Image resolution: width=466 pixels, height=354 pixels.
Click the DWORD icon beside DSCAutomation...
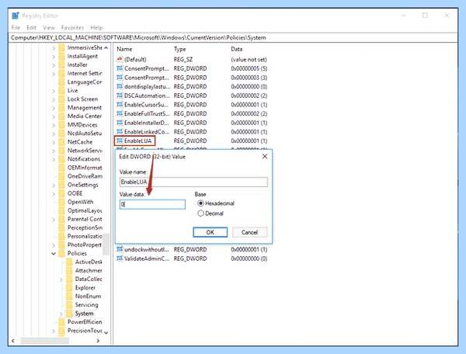[120, 95]
